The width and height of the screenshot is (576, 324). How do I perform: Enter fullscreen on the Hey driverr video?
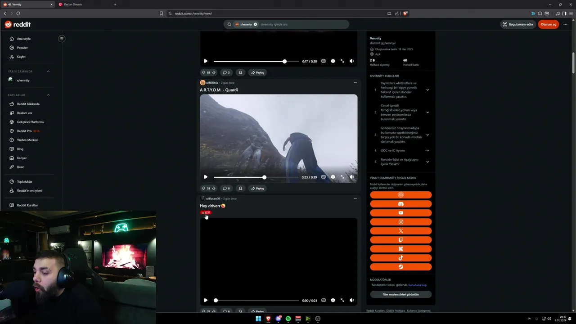(342, 300)
